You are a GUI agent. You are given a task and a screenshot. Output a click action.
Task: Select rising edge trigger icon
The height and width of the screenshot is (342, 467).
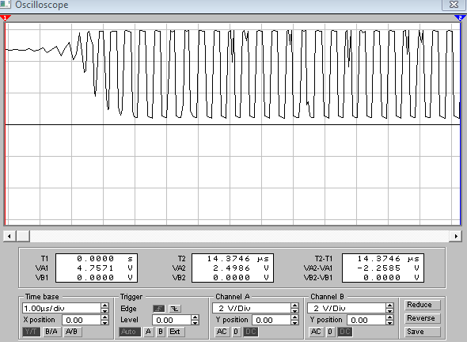(159, 309)
